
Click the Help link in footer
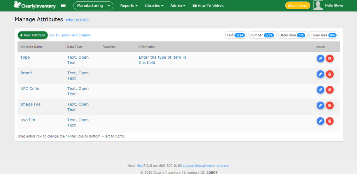point(140,166)
